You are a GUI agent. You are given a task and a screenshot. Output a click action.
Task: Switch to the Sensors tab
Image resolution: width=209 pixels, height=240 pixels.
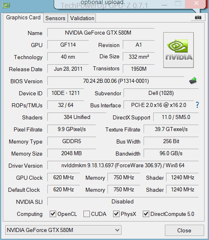55,18
